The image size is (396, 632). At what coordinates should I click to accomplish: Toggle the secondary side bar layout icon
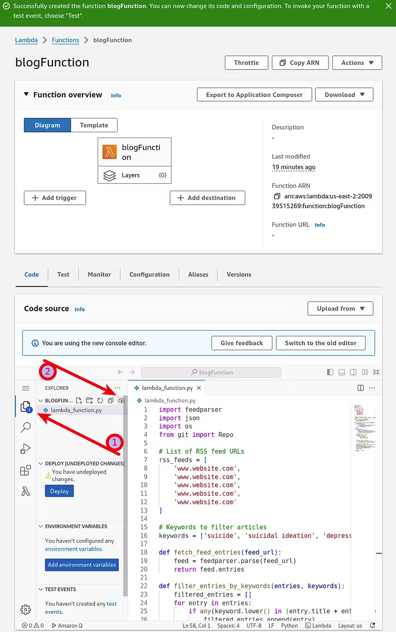pos(353,372)
